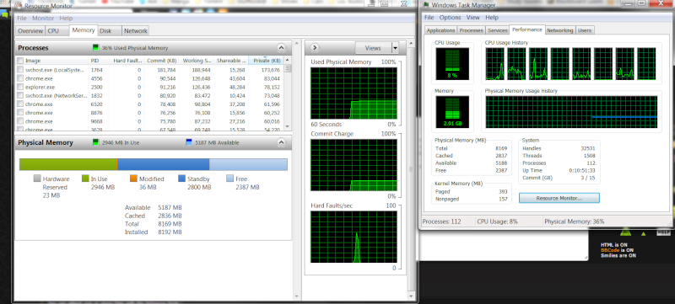Click the Resource Monitor title bar icon

pyautogui.click(x=19, y=5)
